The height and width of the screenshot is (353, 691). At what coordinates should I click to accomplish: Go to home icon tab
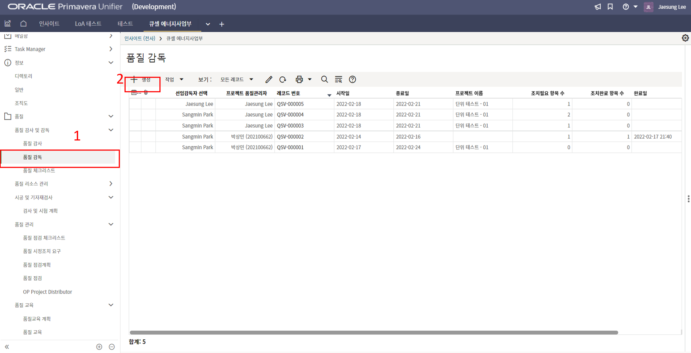[23, 24]
